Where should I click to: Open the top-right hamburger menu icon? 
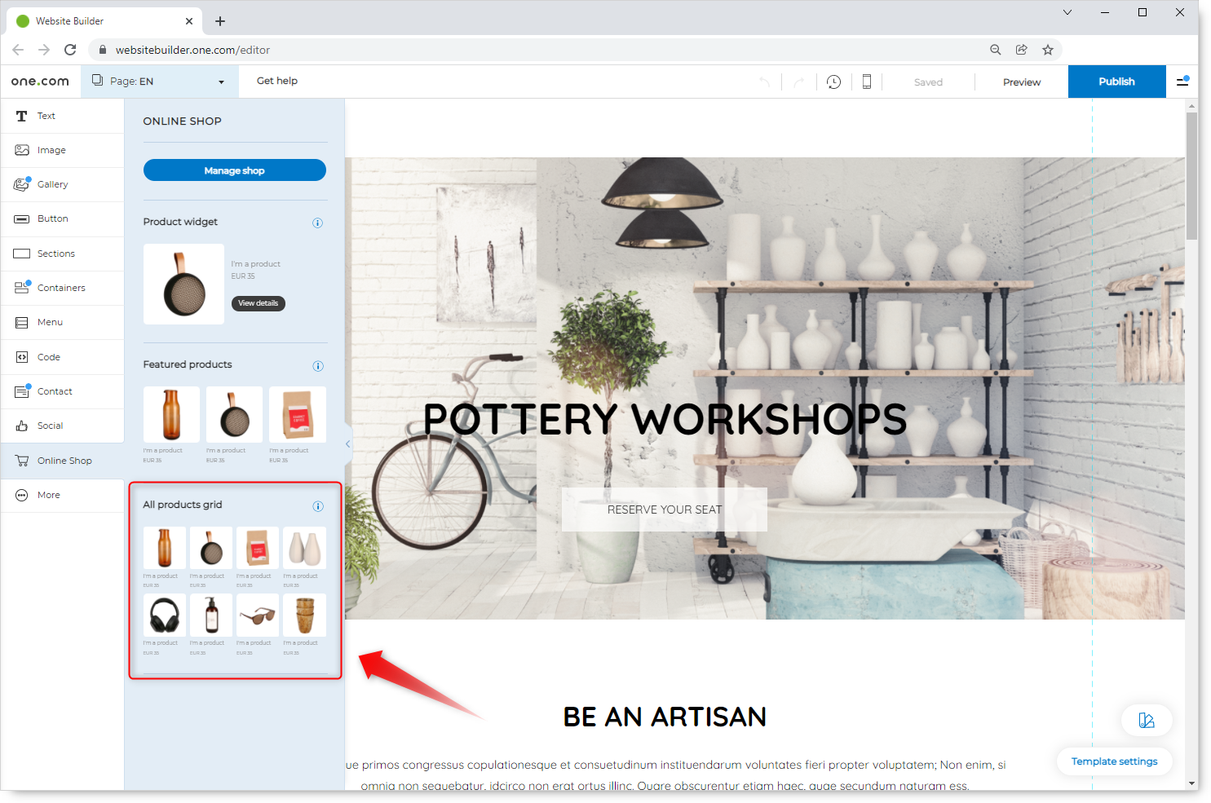coord(1182,82)
